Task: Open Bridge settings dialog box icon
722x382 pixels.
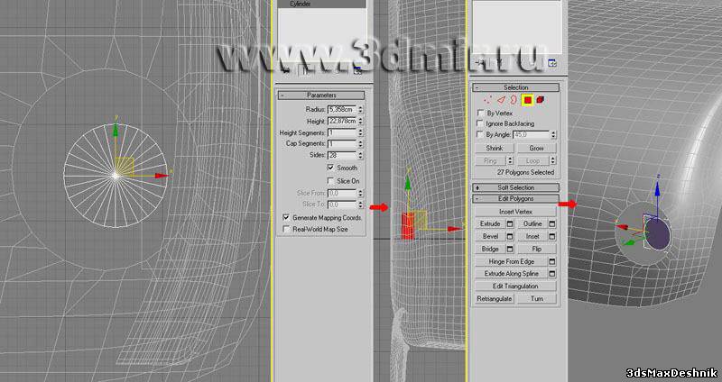Action: coord(510,249)
